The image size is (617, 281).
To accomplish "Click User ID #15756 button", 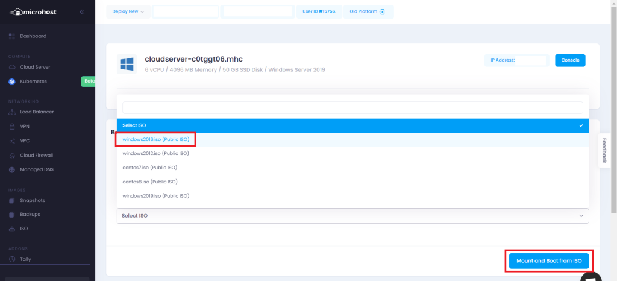I will tap(319, 12).
